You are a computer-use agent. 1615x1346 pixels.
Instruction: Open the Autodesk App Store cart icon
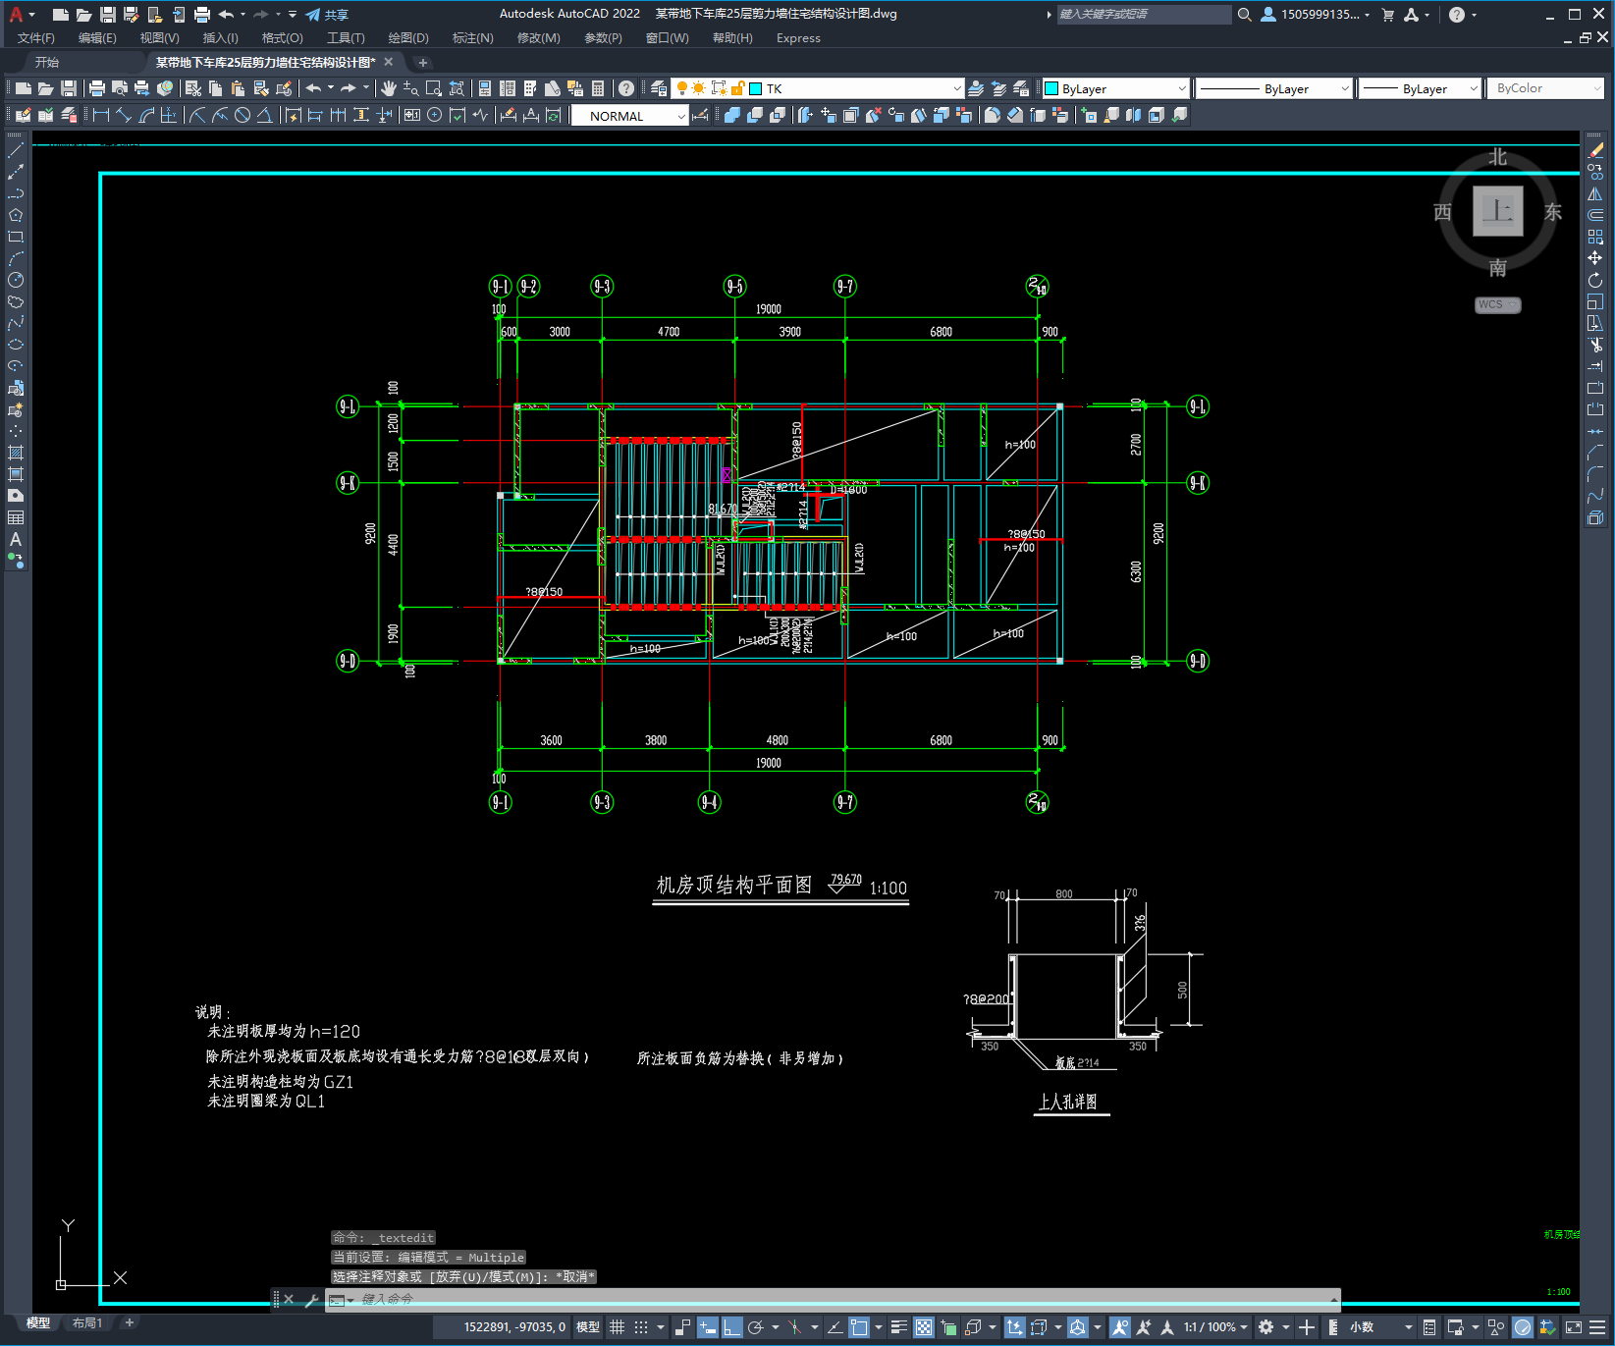(1387, 15)
